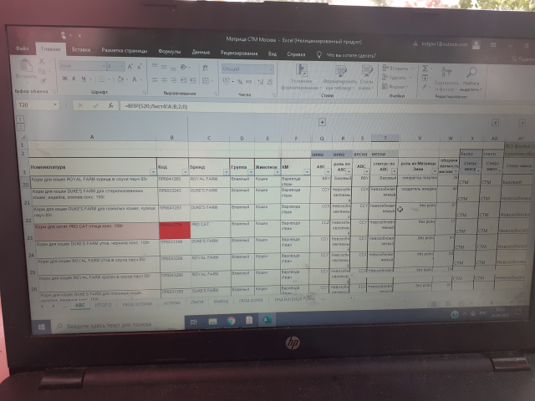Apply percent style format

pyautogui.click(x=240, y=82)
